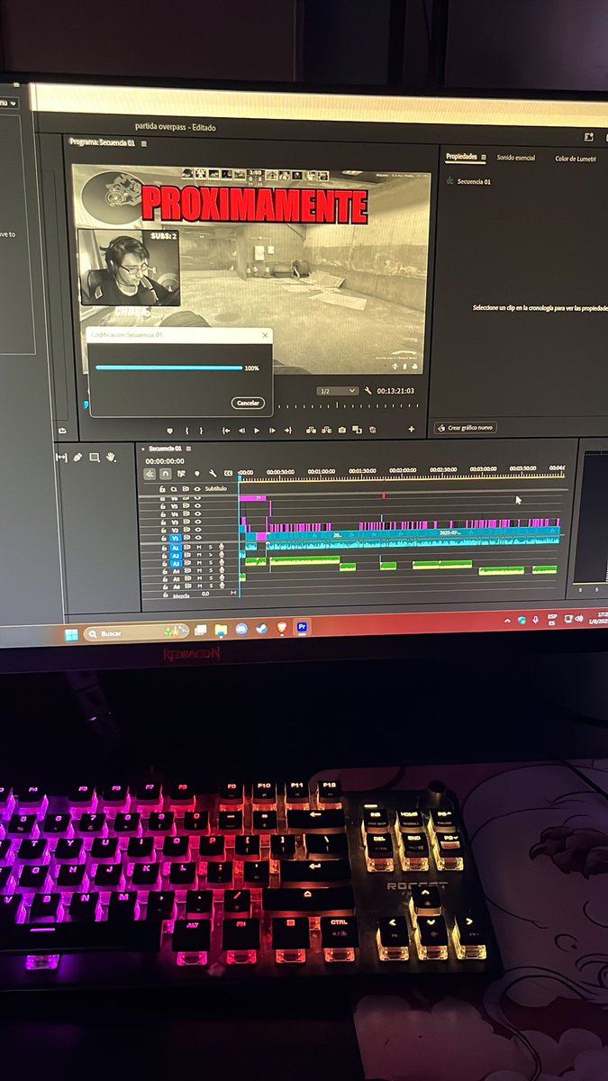This screenshot has width=608, height=1081.
Task: Open the Windows Start menu
Action: [70, 634]
